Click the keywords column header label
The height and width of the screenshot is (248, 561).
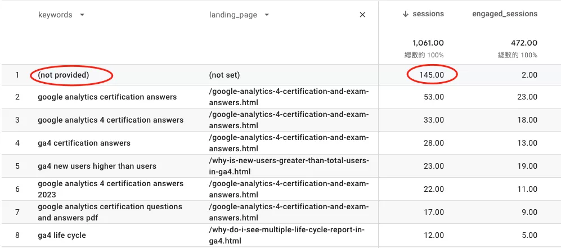tap(55, 15)
